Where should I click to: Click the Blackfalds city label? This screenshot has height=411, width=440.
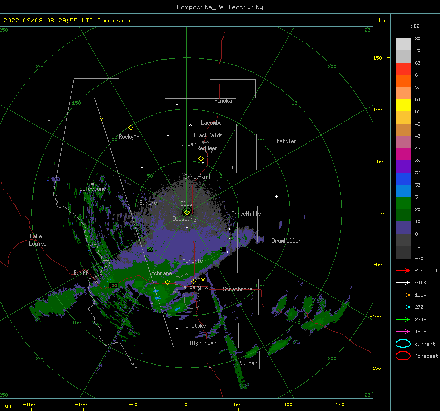coord(208,135)
